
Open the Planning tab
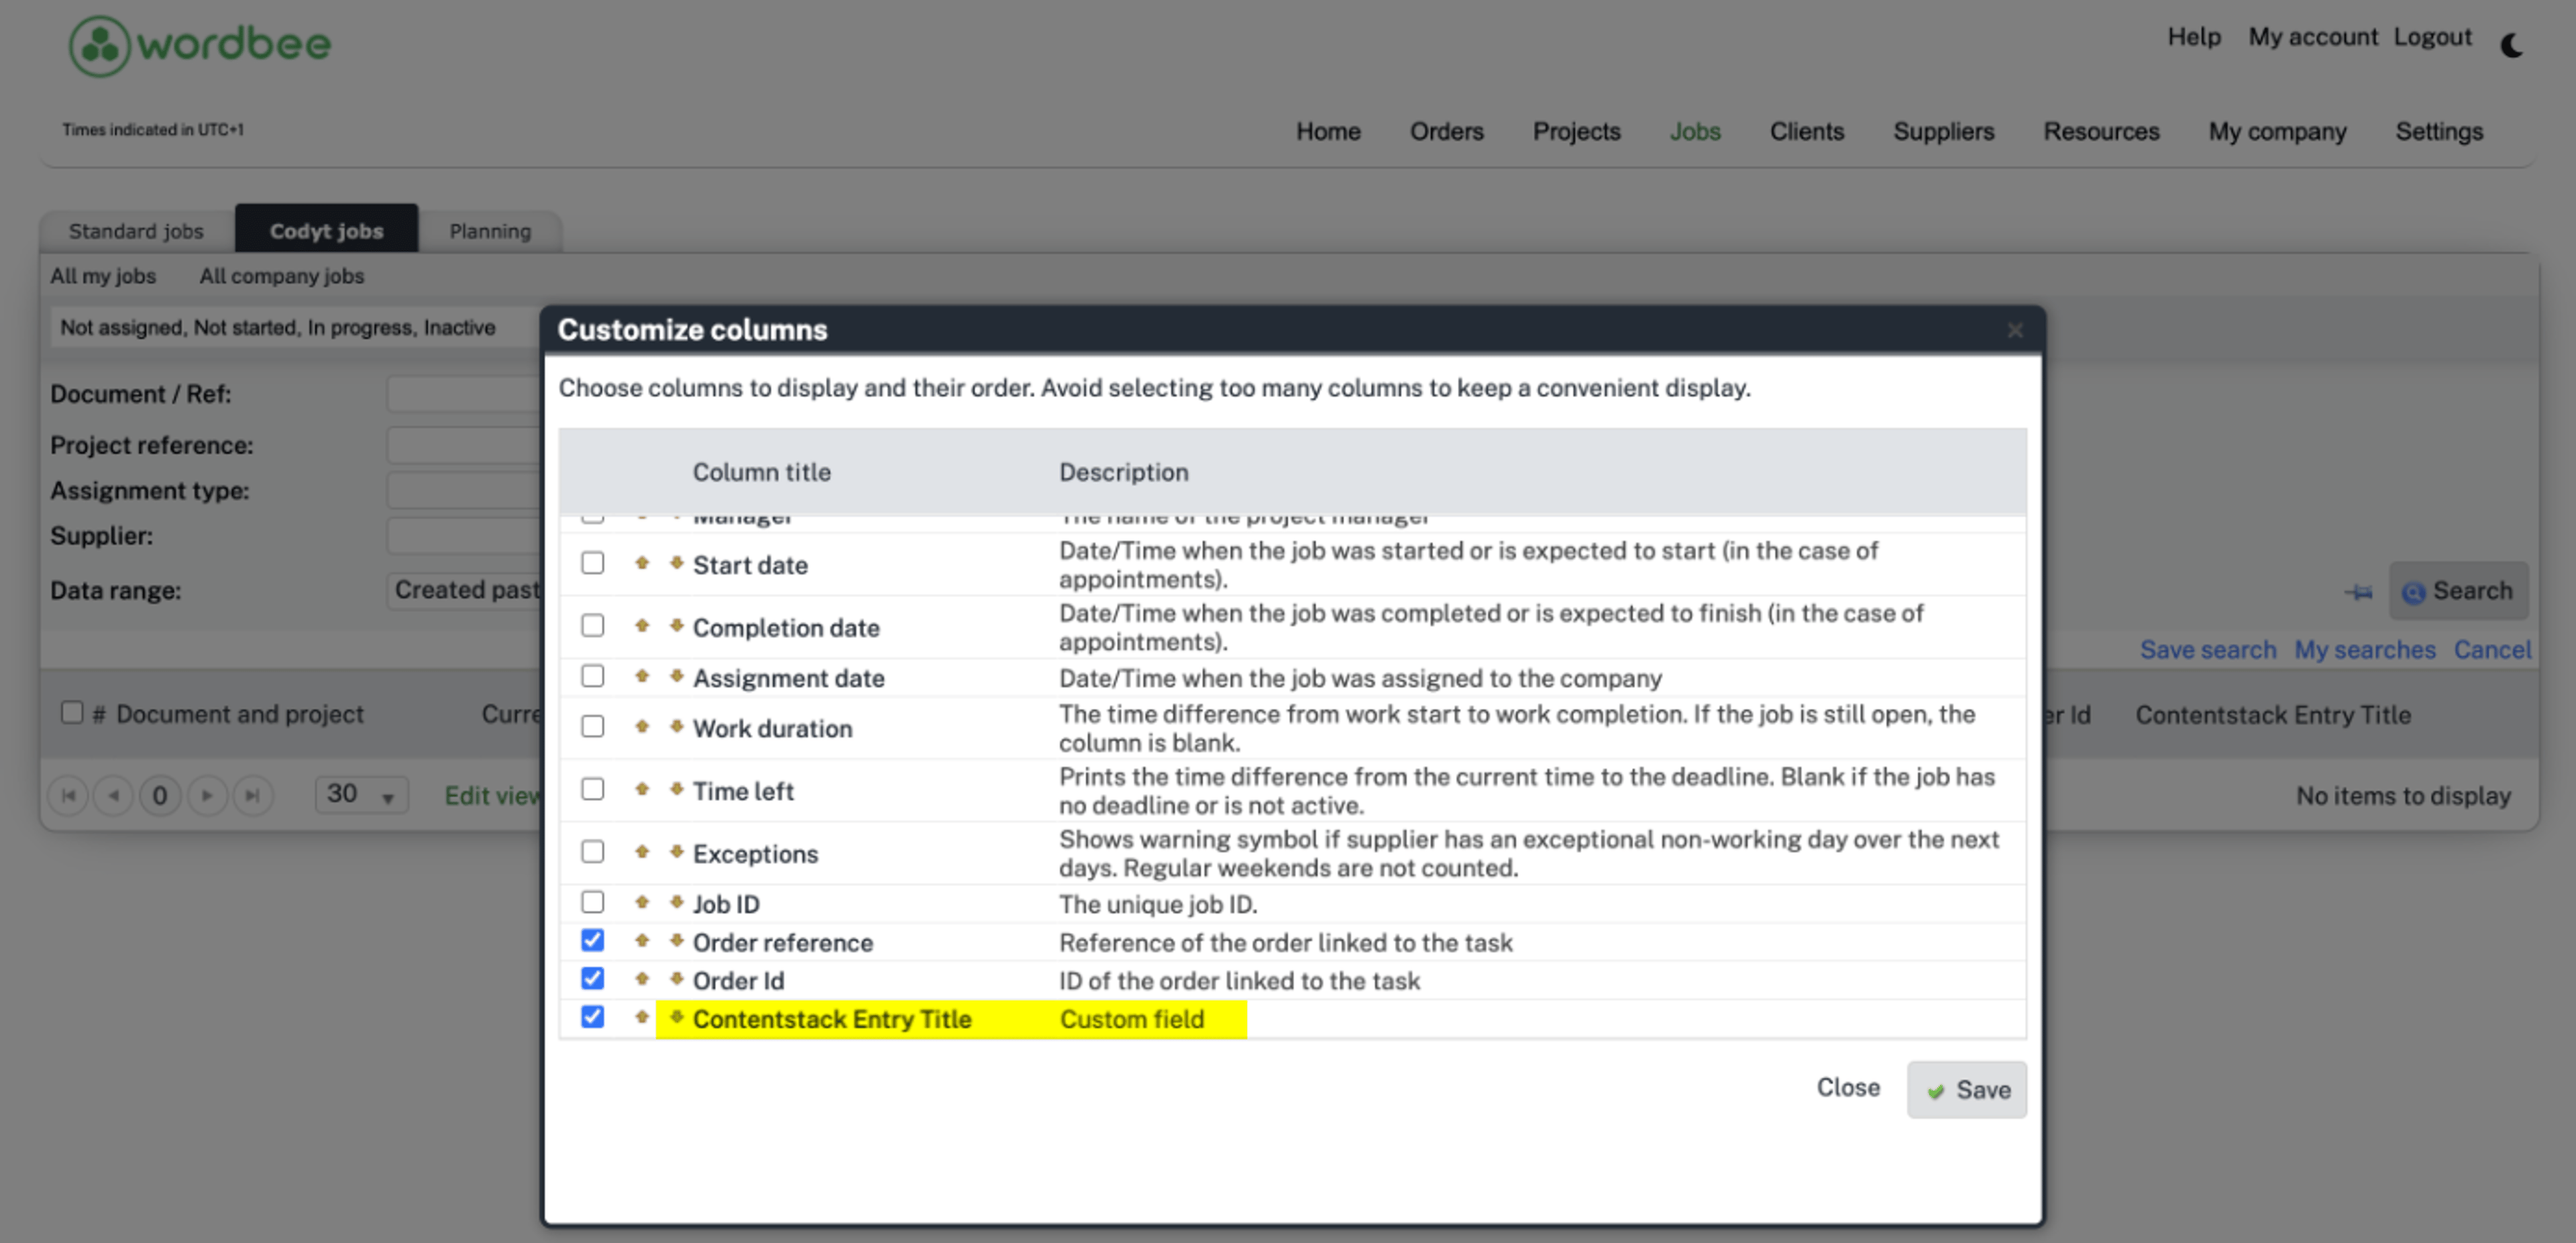pos(490,231)
